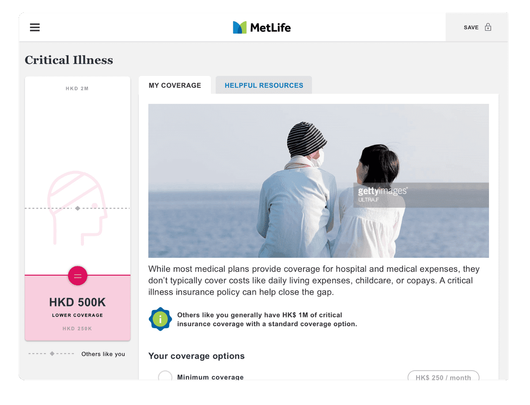Screen dimensions: 530x405
Task: Open the Helpful Resources tab
Action: (x=264, y=85)
